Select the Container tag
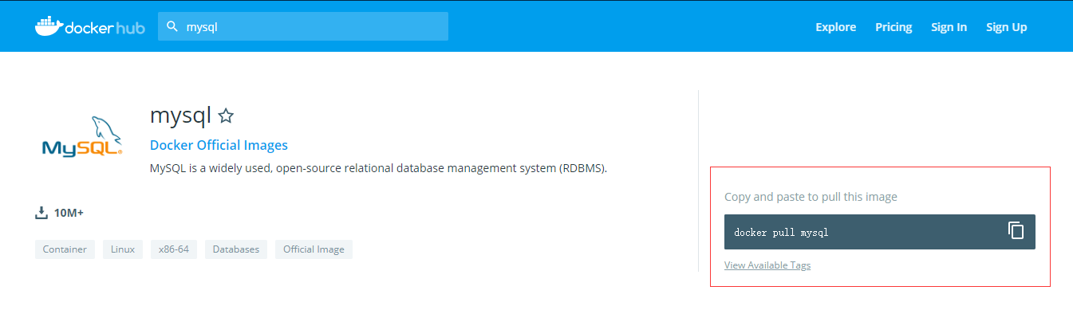Viewport: 1073px width, 310px height. click(65, 249)
